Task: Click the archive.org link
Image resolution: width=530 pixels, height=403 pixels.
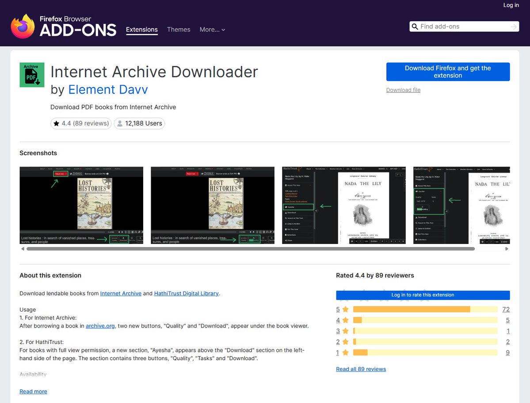Action: click(x=100, y=326)
